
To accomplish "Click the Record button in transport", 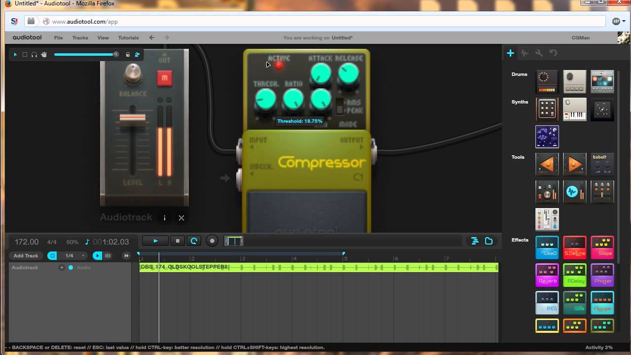I will pos(212,241).
